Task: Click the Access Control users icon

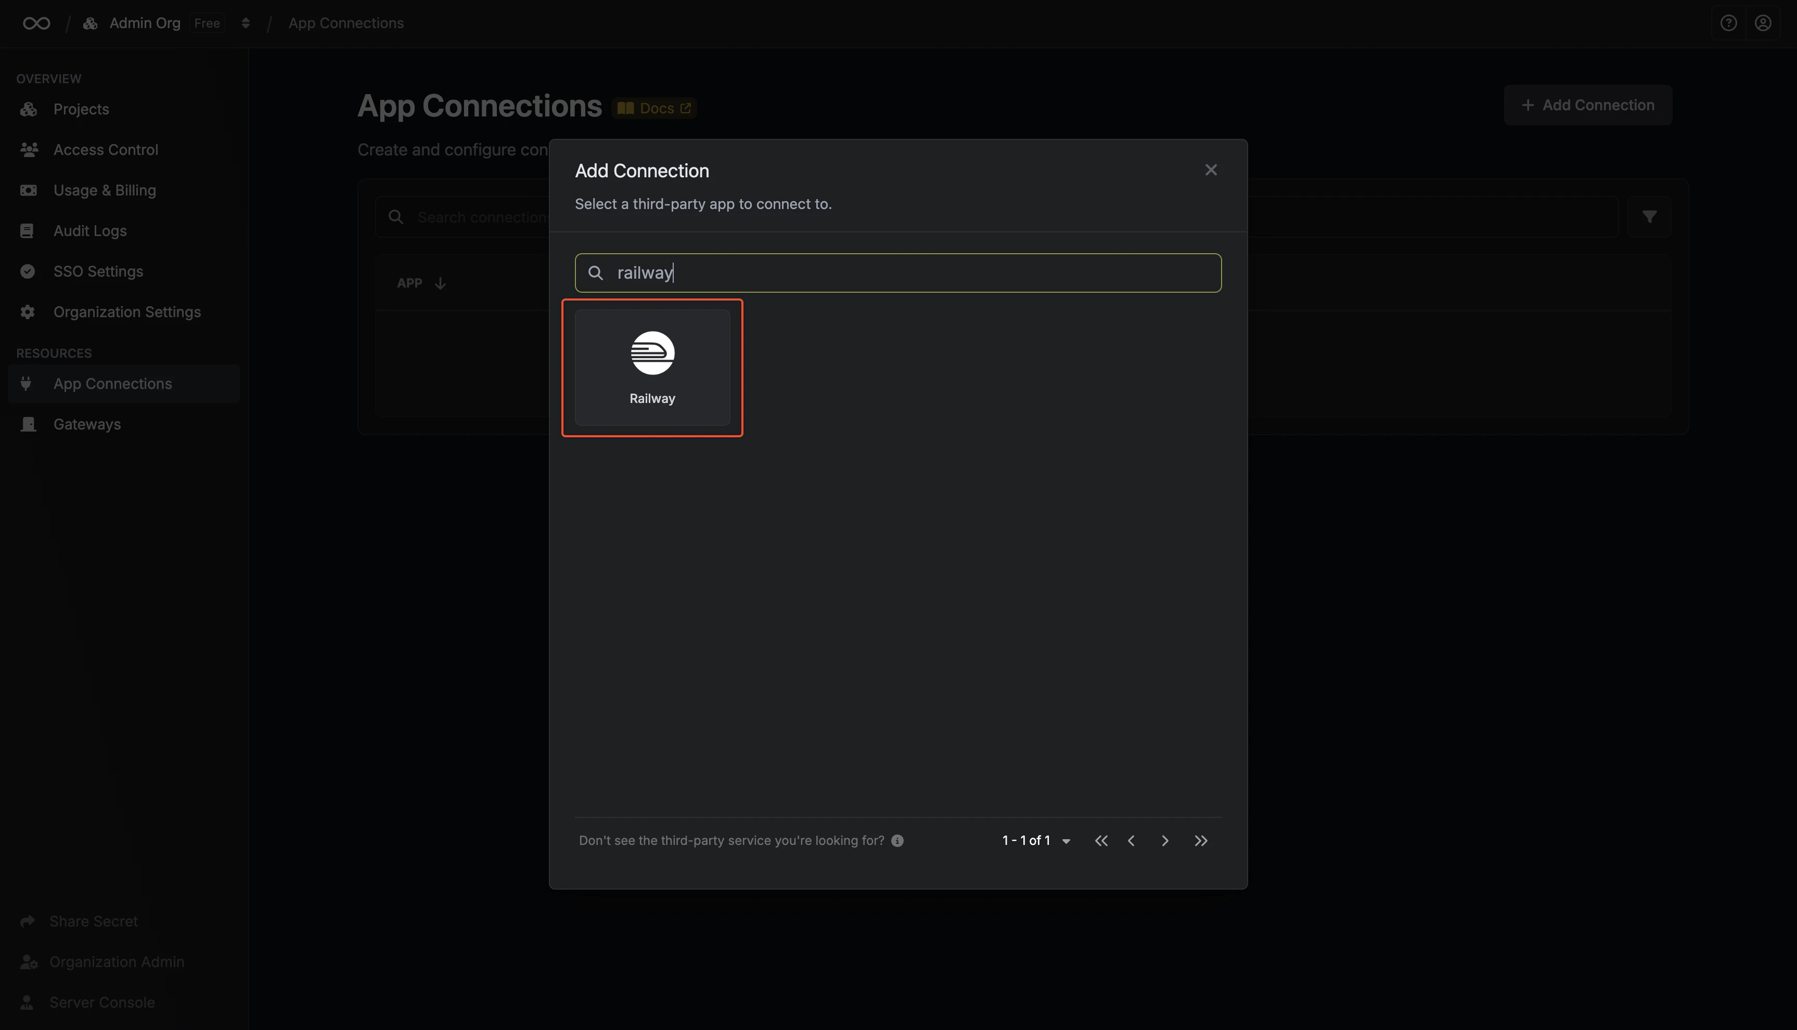Action: tap(28, 149)
